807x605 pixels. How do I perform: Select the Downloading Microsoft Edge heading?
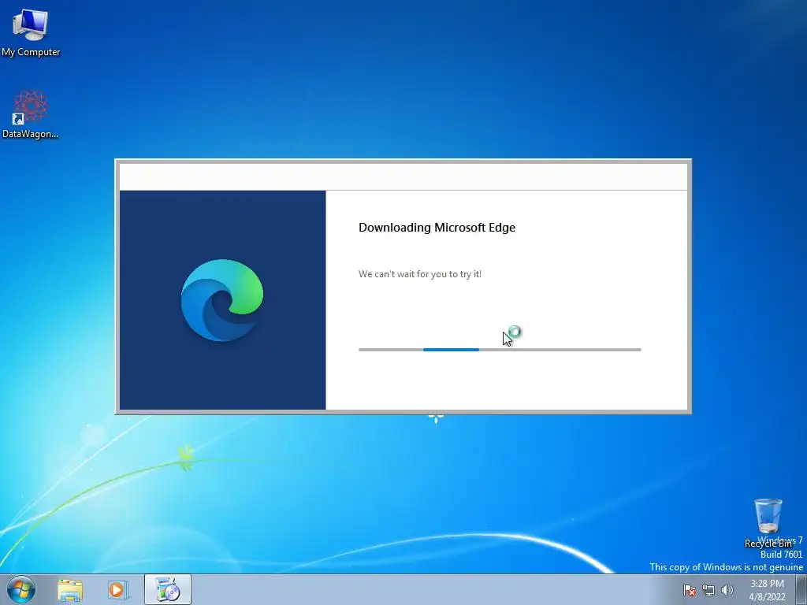[437, 228]
